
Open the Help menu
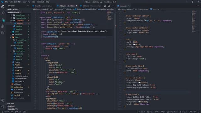47,2
